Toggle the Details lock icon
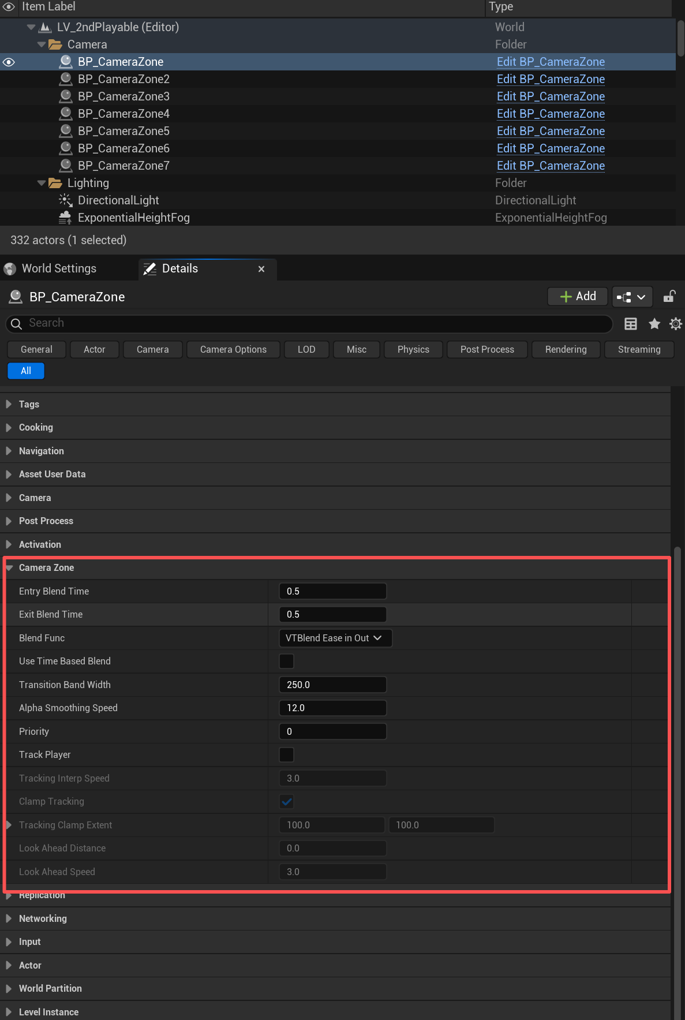Image resolution: width=685 pixels, height=1020 pixels. [x=669, y=297]
